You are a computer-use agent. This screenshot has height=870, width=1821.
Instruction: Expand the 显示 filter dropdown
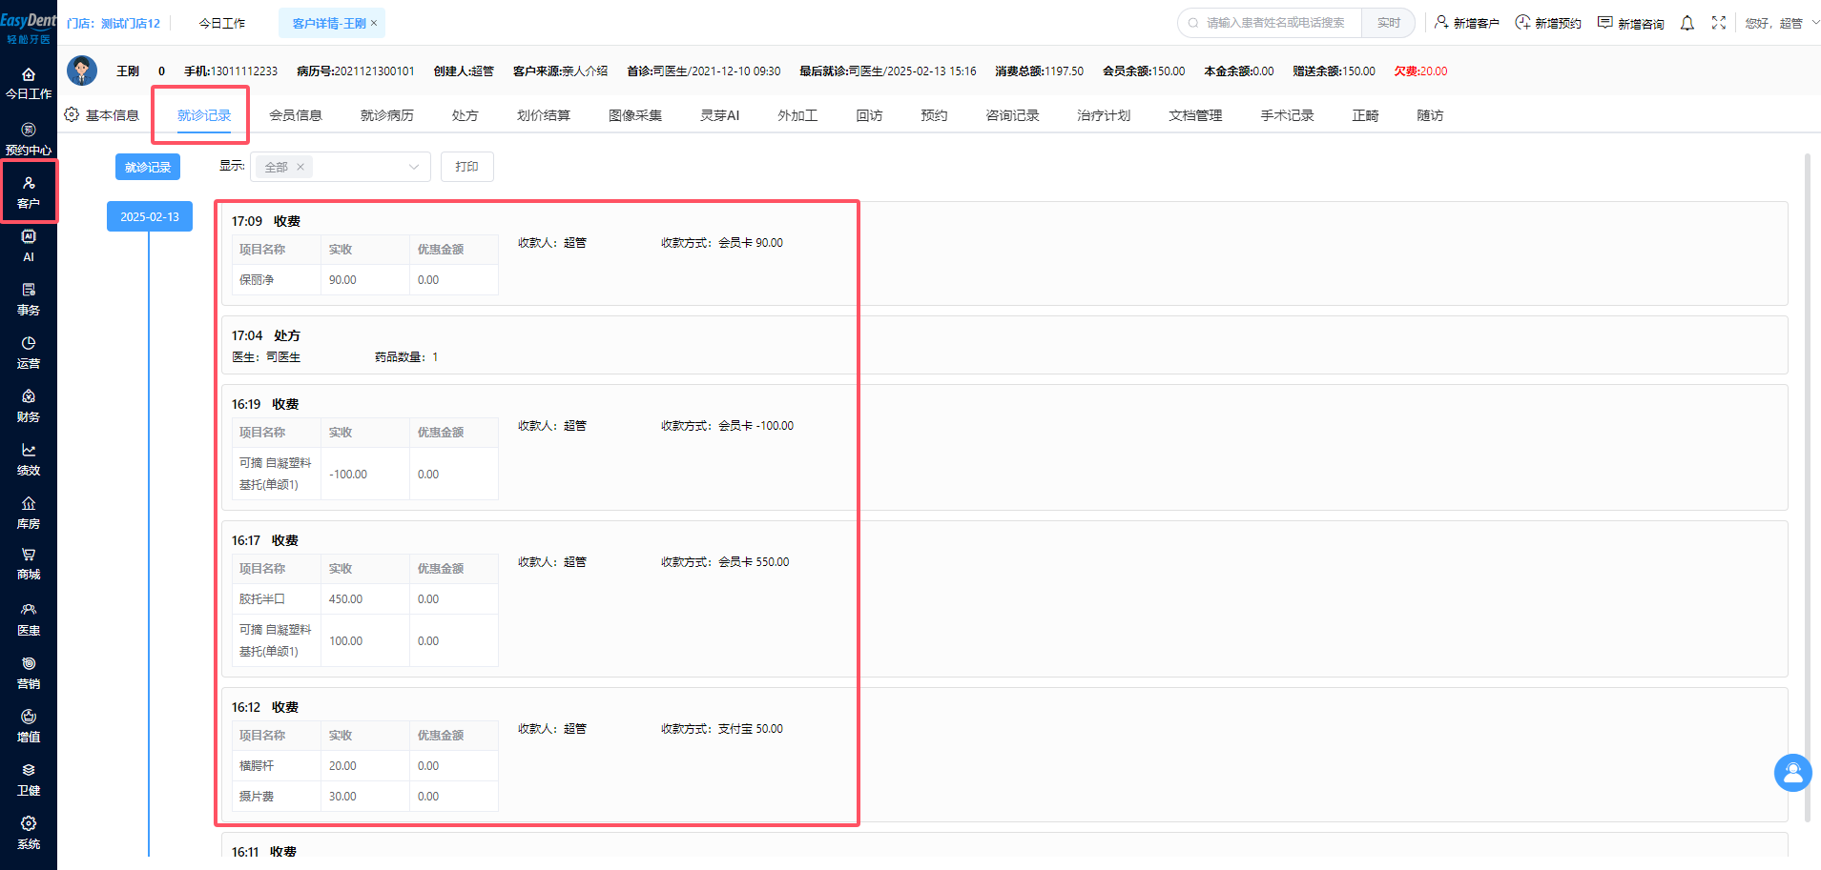(341, 167)
